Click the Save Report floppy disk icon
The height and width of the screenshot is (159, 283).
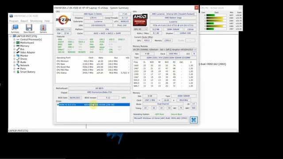click(x=29, y=28)
